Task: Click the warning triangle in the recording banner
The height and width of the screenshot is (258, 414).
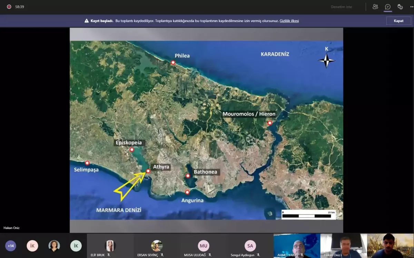Action: [x=87, y=21]
